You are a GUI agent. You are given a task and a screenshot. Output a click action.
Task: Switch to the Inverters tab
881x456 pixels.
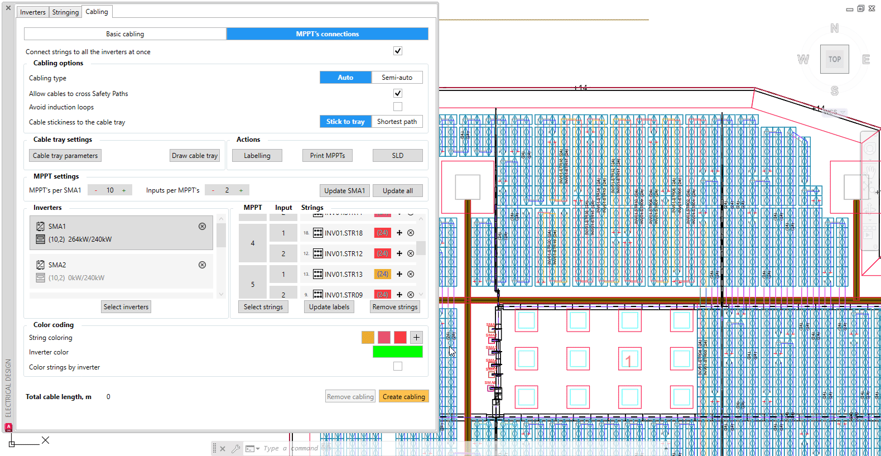(x=33, y=12)
